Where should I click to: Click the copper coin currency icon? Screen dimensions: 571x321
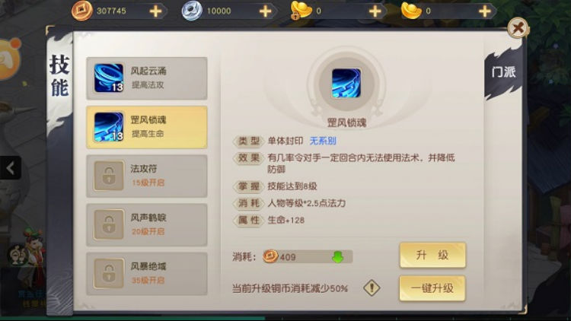[82, 11]
